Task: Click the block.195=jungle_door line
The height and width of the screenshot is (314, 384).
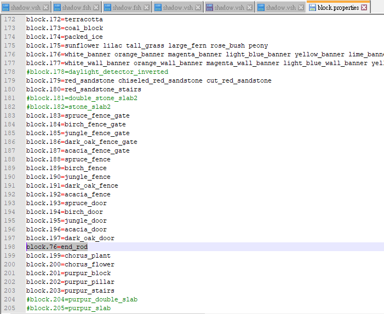Action: tap(66, 221)
